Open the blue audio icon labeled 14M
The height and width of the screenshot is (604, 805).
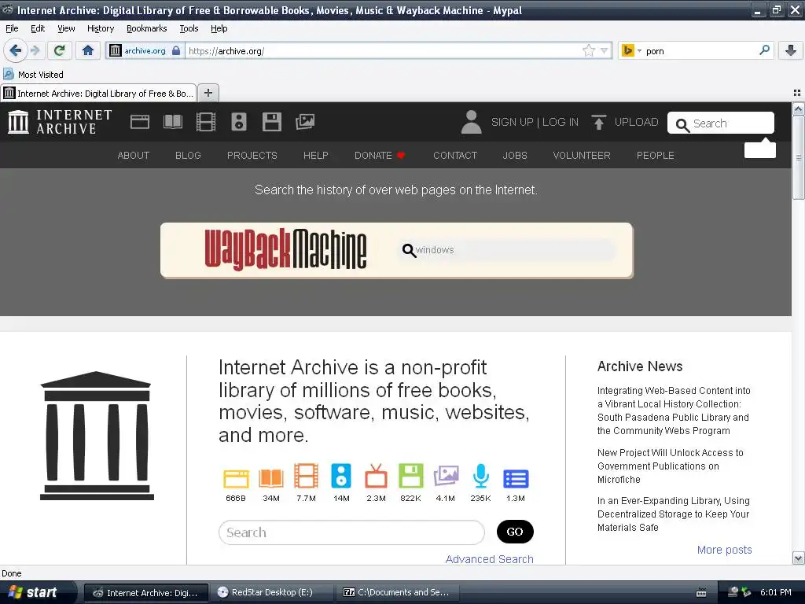pos(341,476)
